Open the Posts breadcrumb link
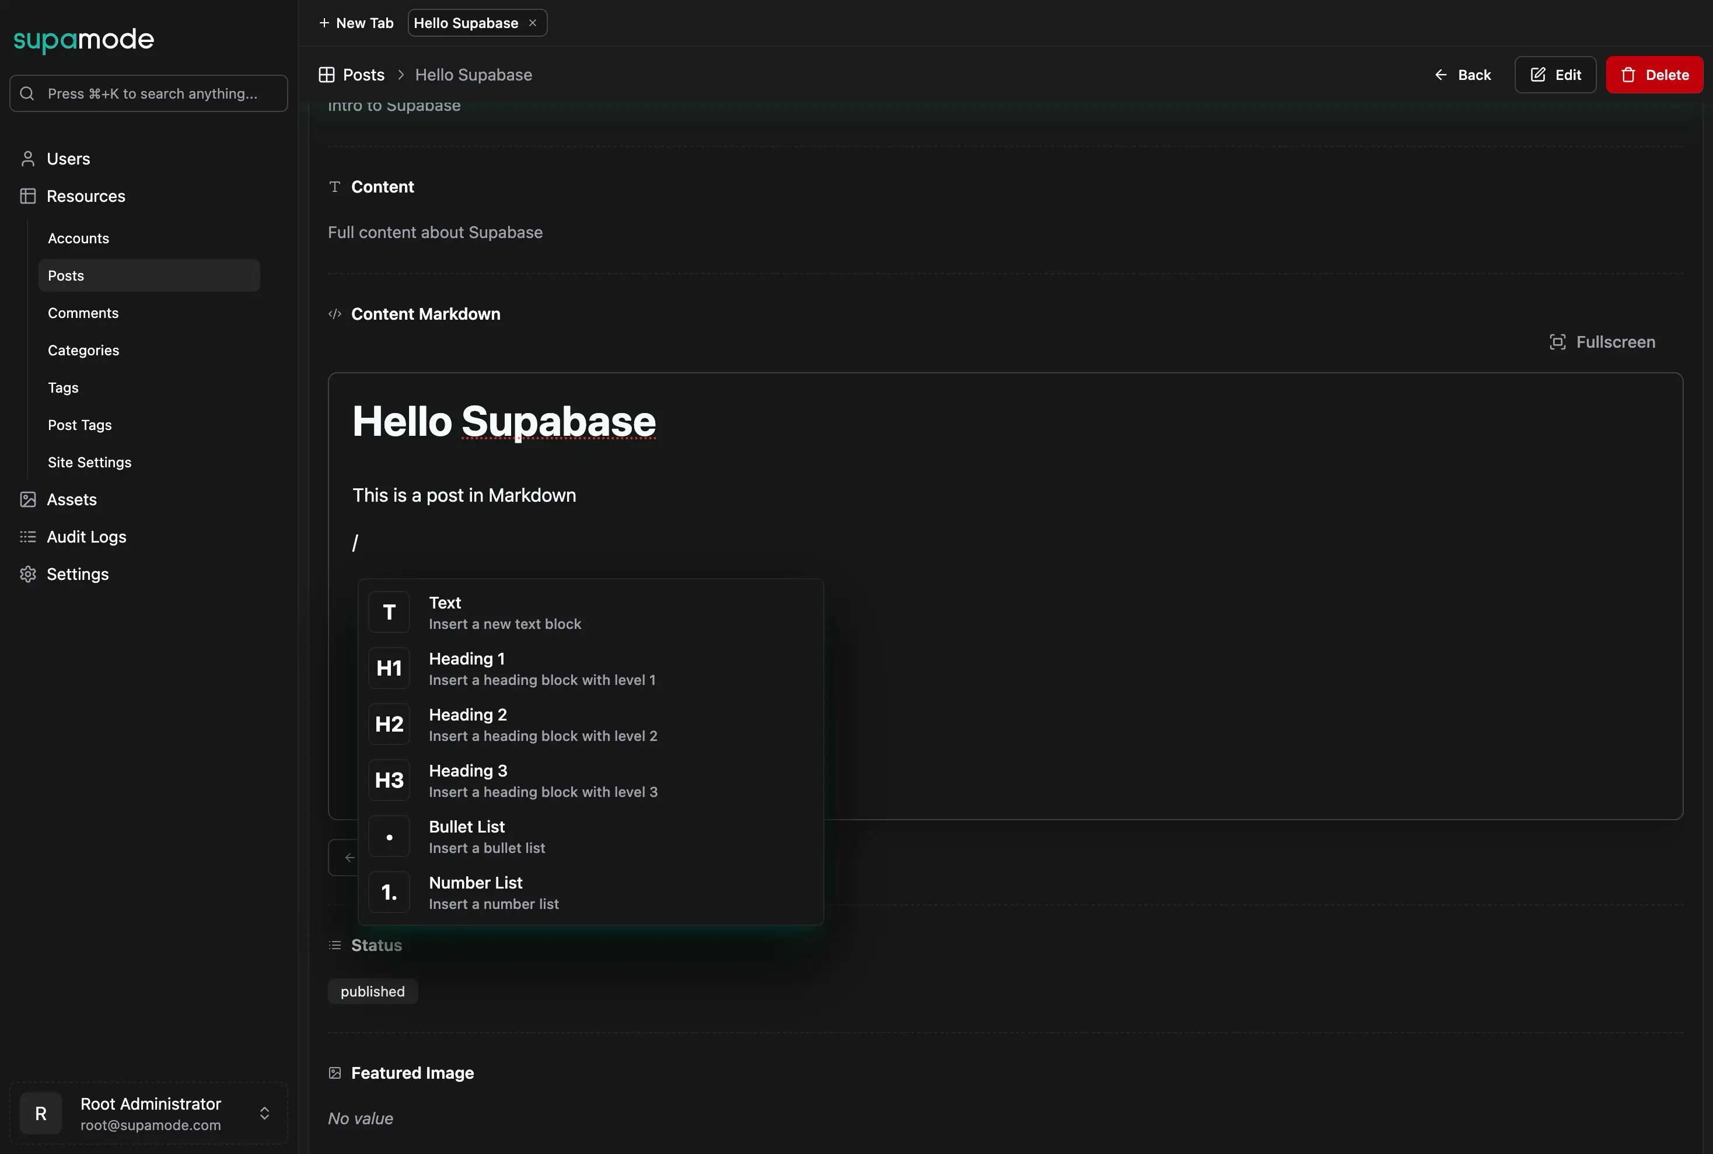Image resolution: width=1713 pixels, height=1154 pixels. (363, 74)
